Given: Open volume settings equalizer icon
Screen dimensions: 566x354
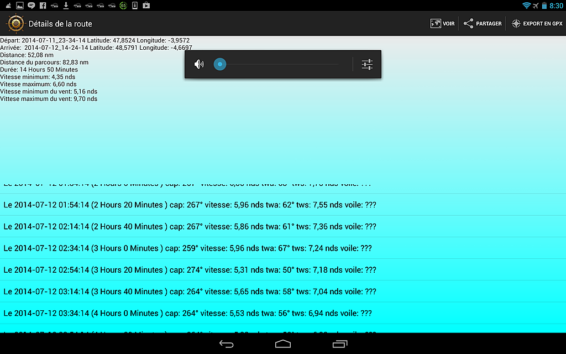Looking at the screenshot, I should (367, 64).
